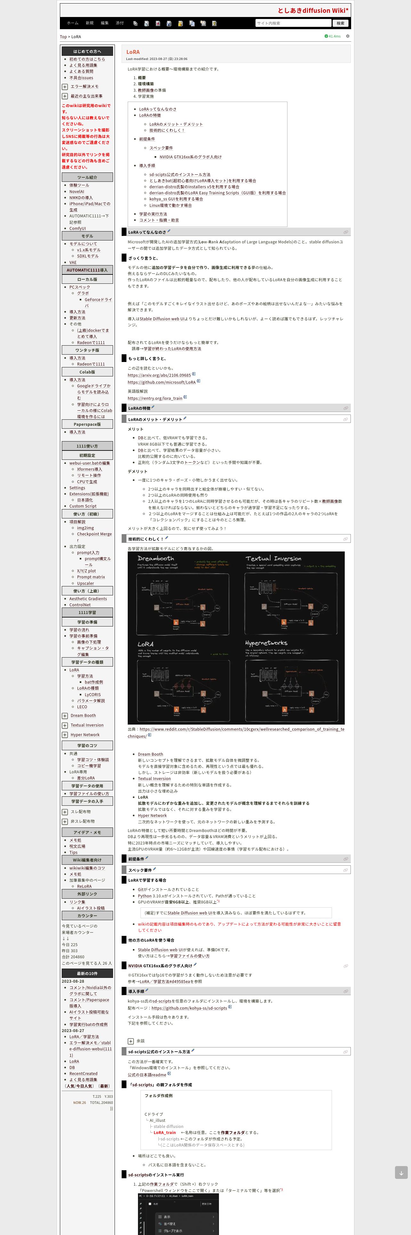Screen dimensions: 411x1235
Task: Open ComfyUI sidebar link
Action: (77, 228)
